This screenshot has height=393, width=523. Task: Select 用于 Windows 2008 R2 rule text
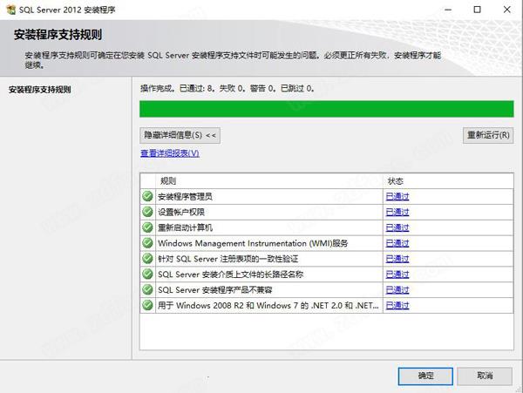268,305
